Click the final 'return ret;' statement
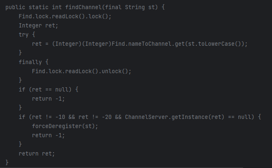 pyautogui.click(x=37, y=153)
